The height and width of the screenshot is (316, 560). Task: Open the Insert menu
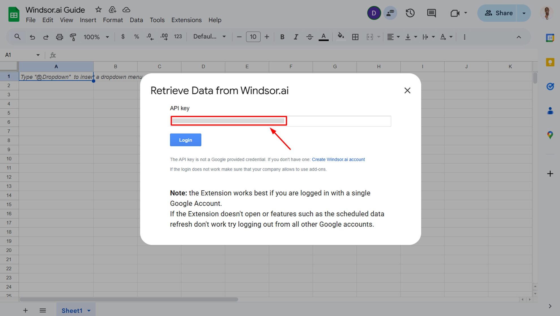click(x=88, y=20)
